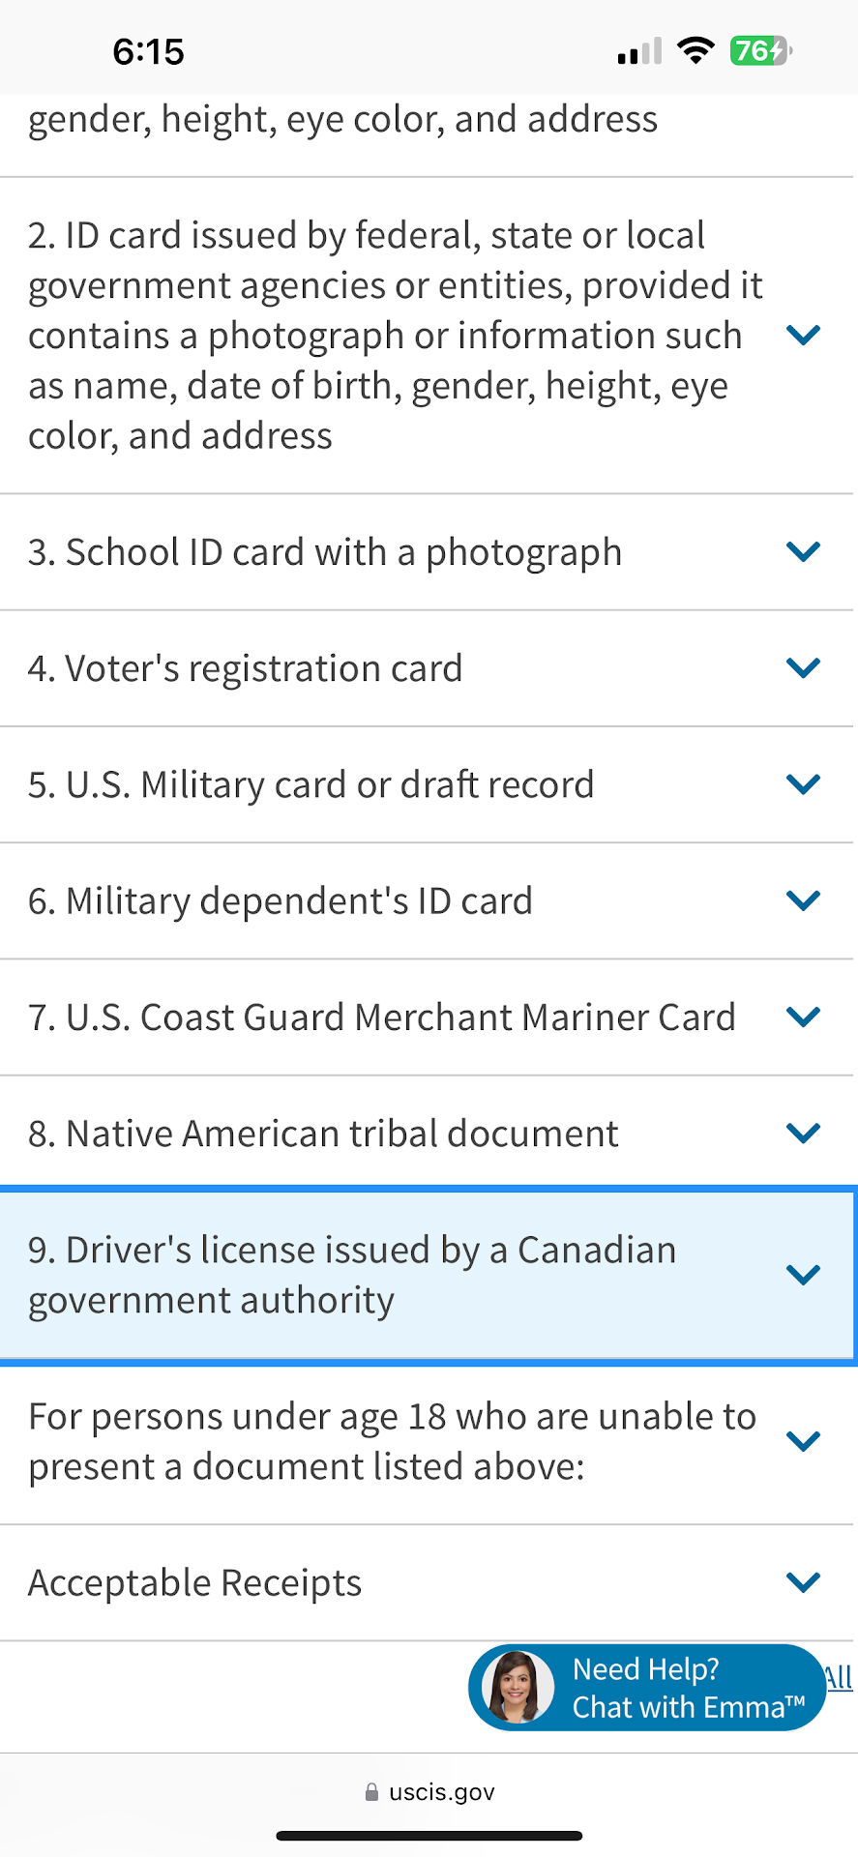Tap the battery indicator in status bar
This screenshot has height=1857, width=858.
[x=760, y=50]
